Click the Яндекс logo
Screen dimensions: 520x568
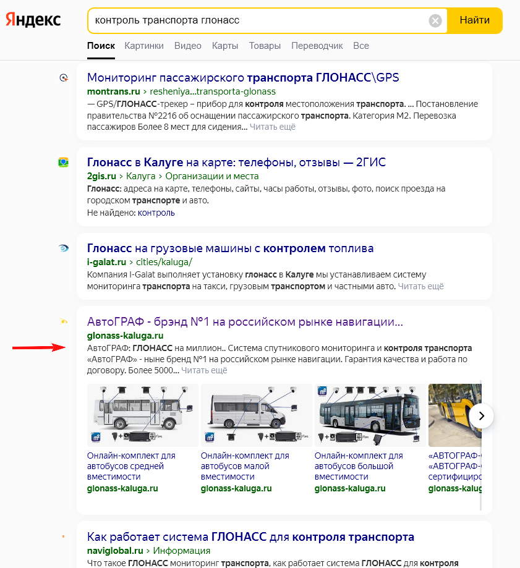[33, 20]
